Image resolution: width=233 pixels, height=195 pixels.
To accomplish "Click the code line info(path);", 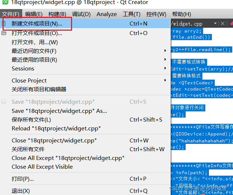I will (190, 173).
